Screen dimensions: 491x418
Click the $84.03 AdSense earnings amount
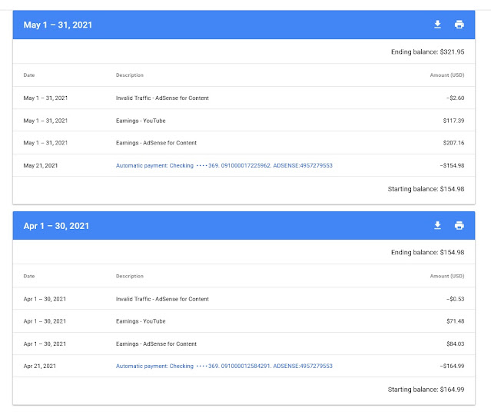coord(456,343)
